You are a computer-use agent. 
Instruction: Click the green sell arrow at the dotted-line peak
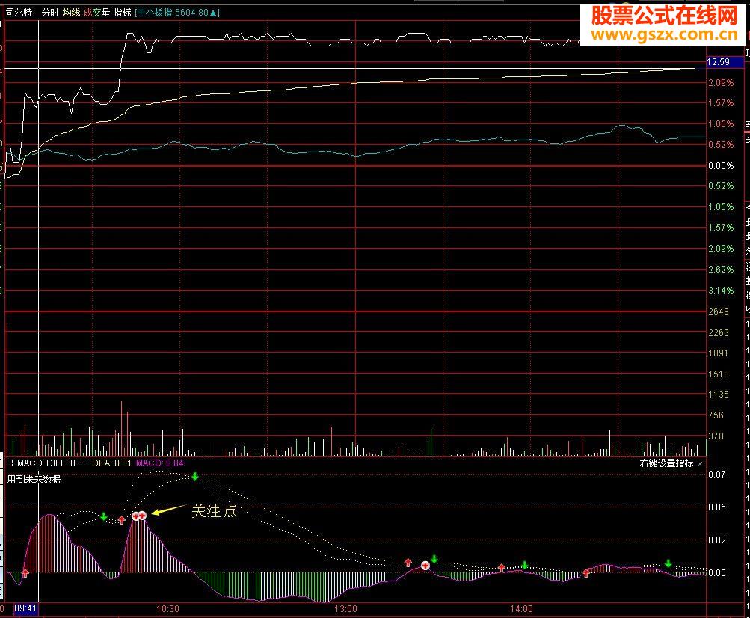(194, 476)
